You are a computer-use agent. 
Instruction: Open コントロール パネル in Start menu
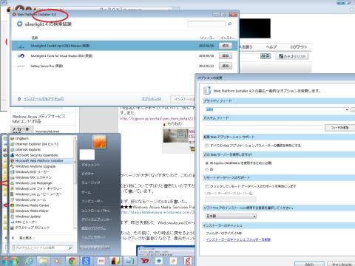tap(95, 211)
